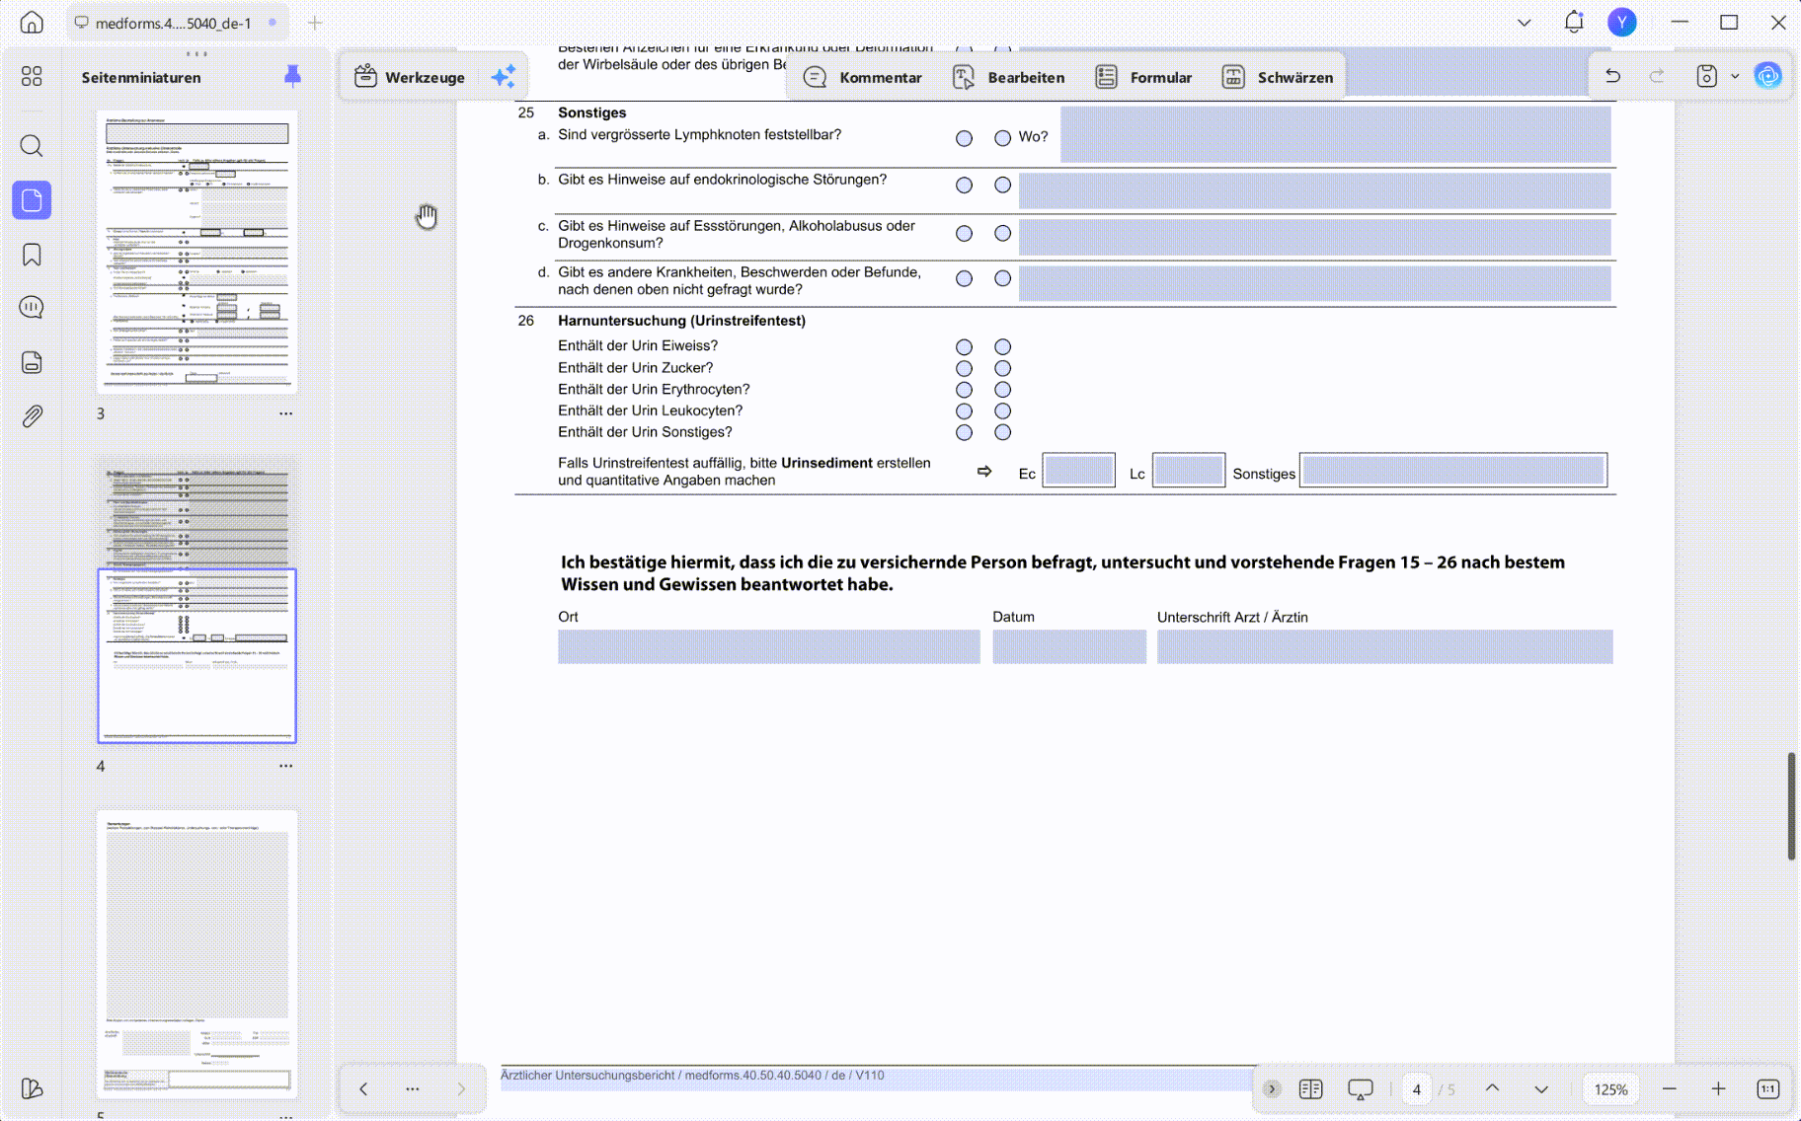Open options menu for page 3 thumbnail
The height and width of the screenshot is (1121, 1801).
click(285, 413)
